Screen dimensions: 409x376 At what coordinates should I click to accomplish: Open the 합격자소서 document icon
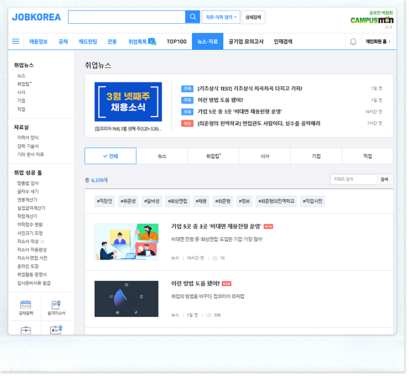[x=56, y=305]
